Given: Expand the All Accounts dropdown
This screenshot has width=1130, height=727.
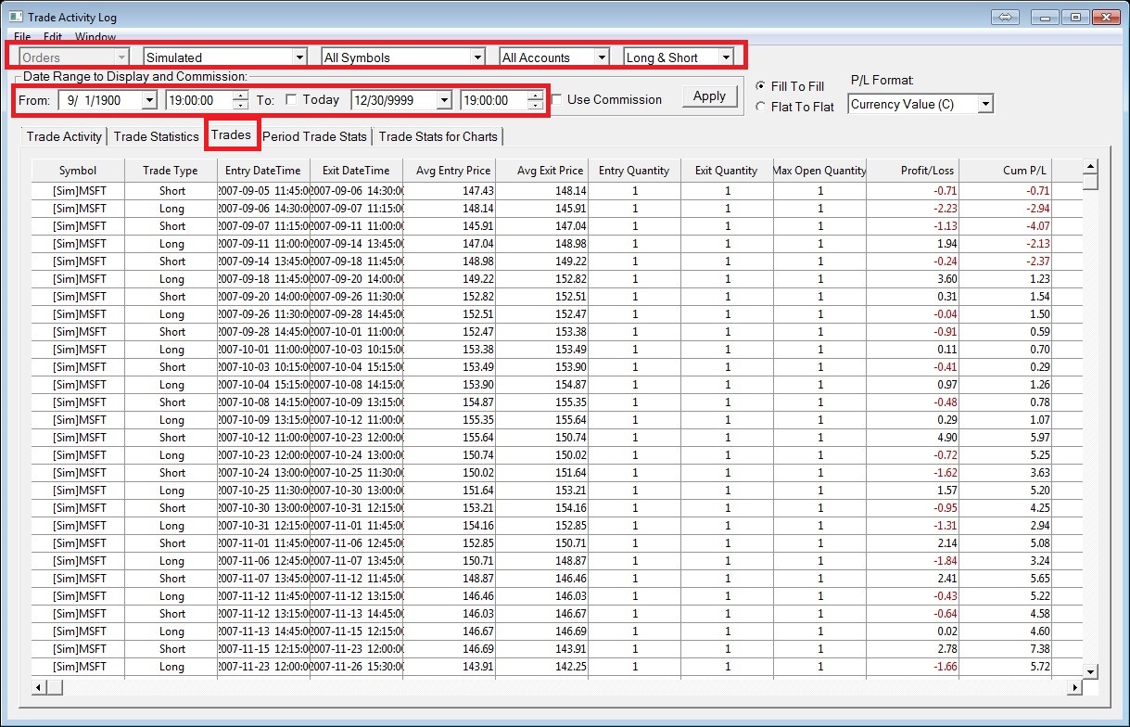Looking at the screenshot, I should click(x=602, y=57).
